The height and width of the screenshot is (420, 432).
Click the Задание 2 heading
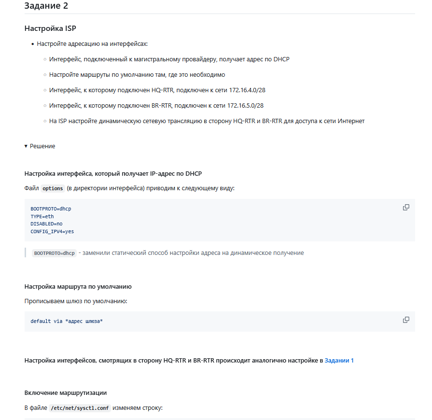[x=46, y=6]
